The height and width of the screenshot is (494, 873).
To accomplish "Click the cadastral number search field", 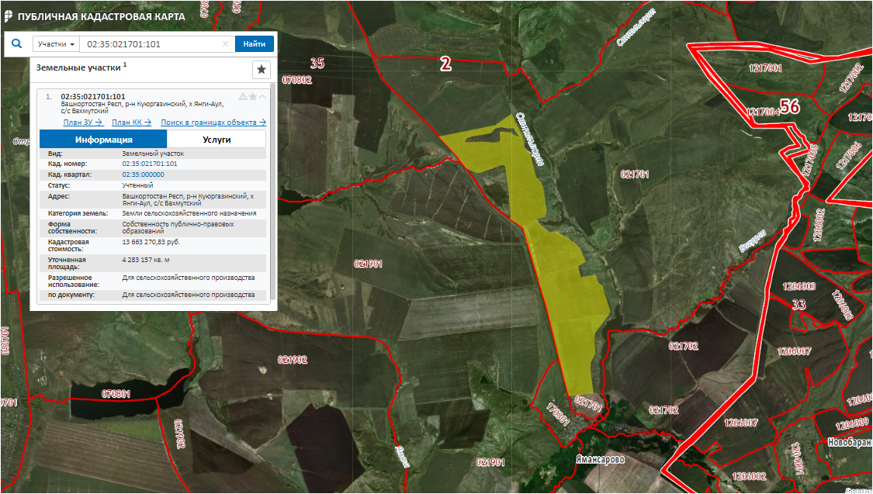I will pos(151,44).
